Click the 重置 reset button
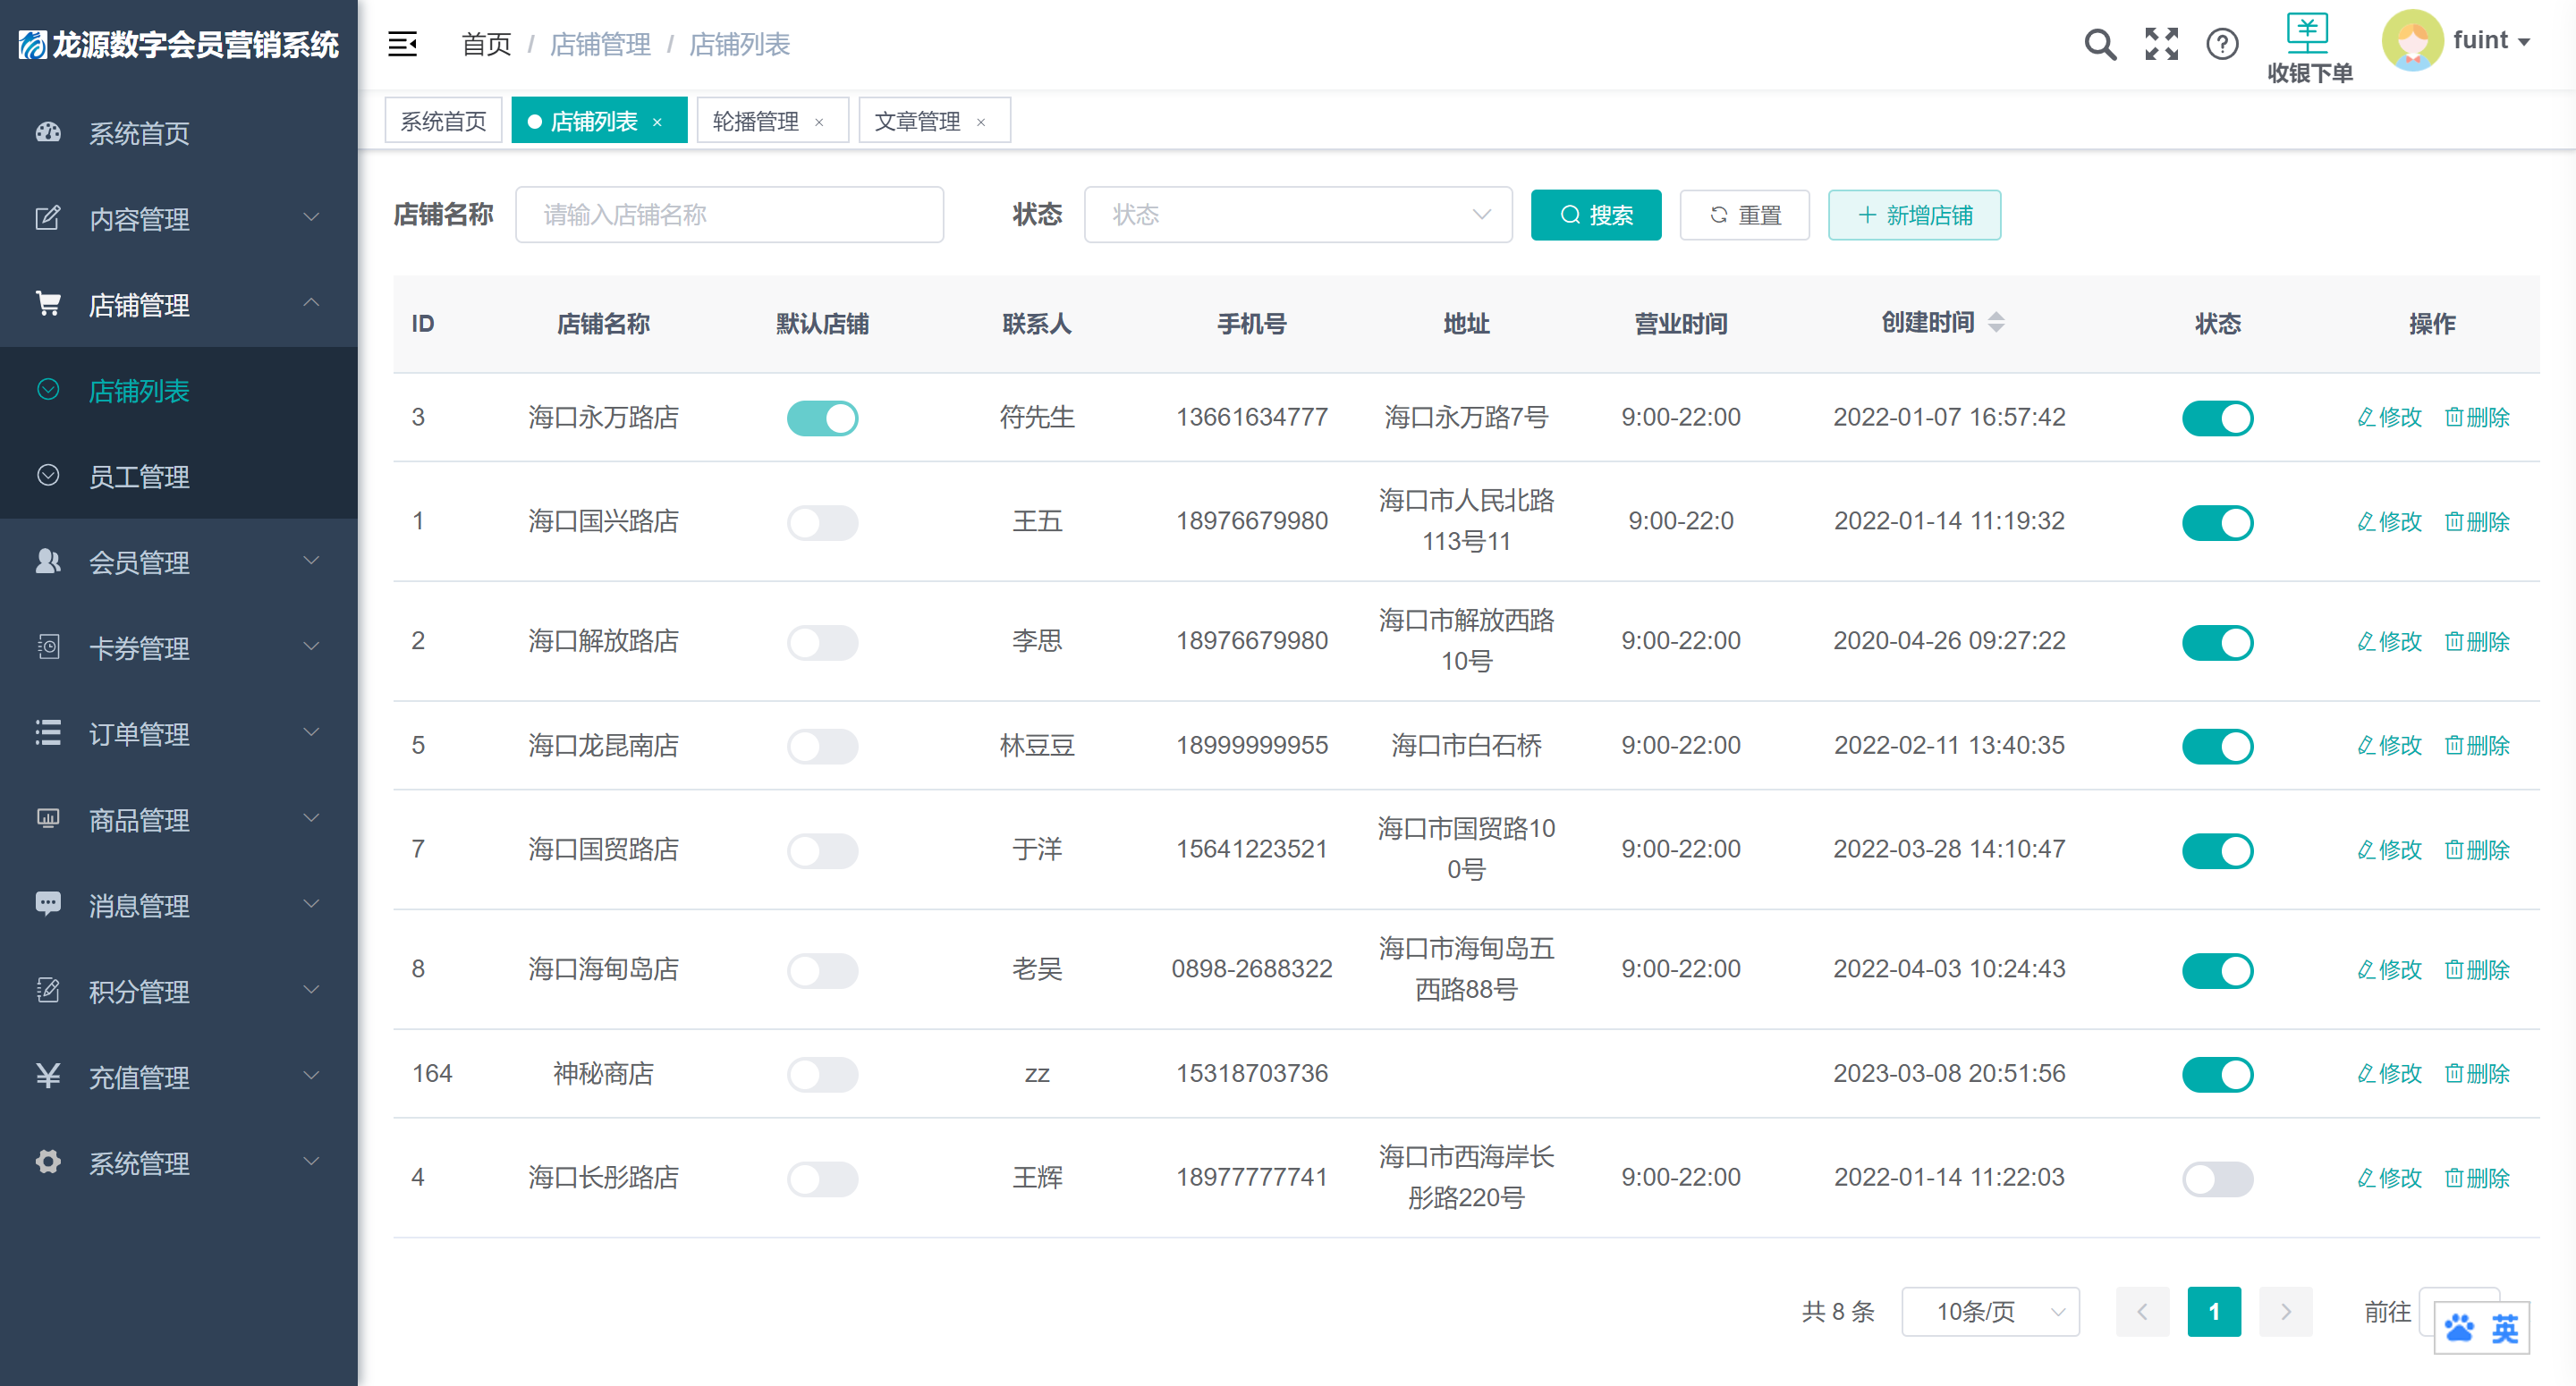Viewport: 2576px width, 1386px height. tap(1745, 215)
